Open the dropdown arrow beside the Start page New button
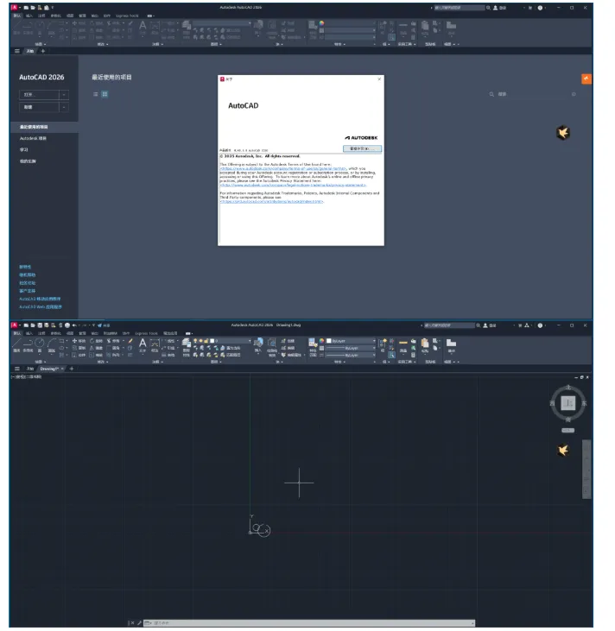Image resolution: width=615 pixels, height=631 pixels. point(64,107)
